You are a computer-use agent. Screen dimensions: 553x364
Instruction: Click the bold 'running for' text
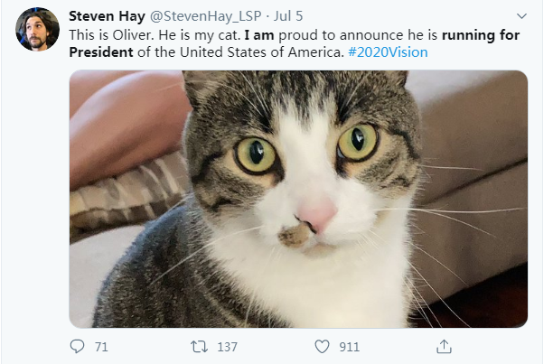(476, 34)
